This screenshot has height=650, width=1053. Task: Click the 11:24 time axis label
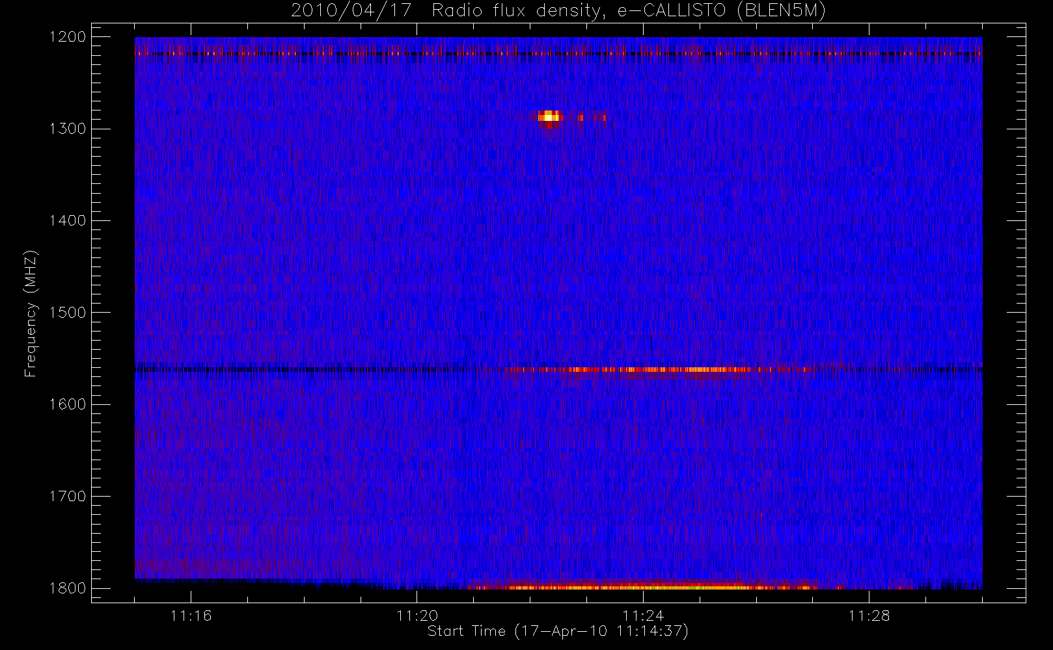click(x=643, y=616)
